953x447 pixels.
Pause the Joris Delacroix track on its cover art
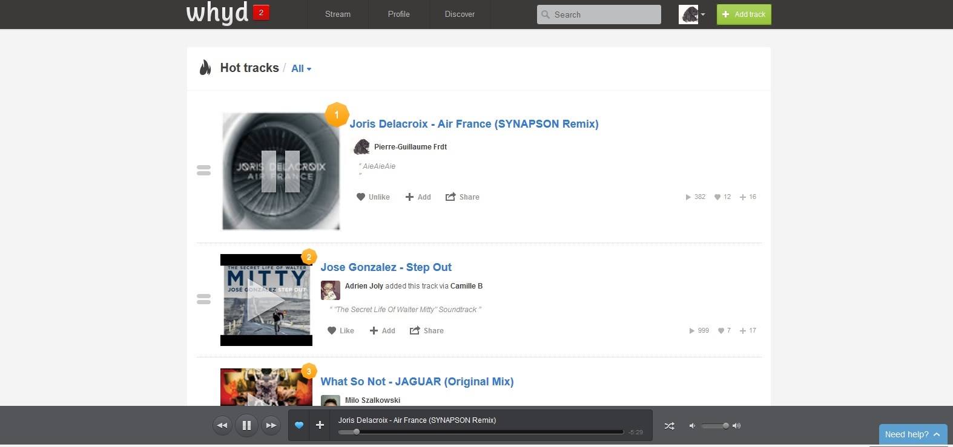(x=281, y=171)
